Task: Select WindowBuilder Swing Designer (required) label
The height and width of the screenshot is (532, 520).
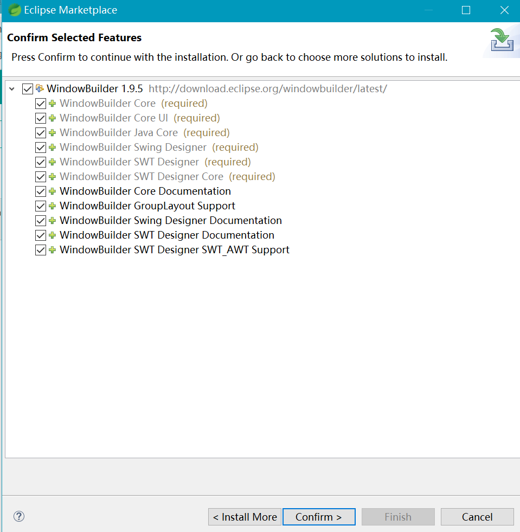Action: pyautogui.click(x=159, y=147)
